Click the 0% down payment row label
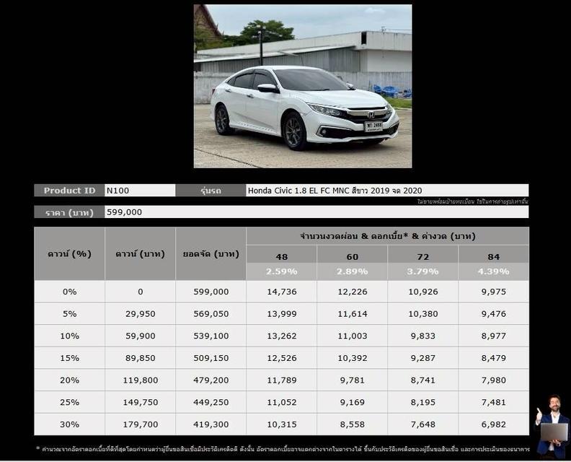 coord(69,292)
